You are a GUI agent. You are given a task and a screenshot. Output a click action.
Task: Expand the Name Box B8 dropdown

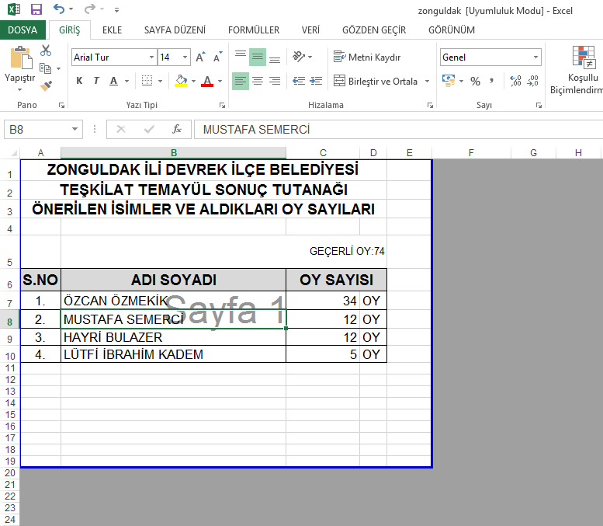(x=75, y=129)
